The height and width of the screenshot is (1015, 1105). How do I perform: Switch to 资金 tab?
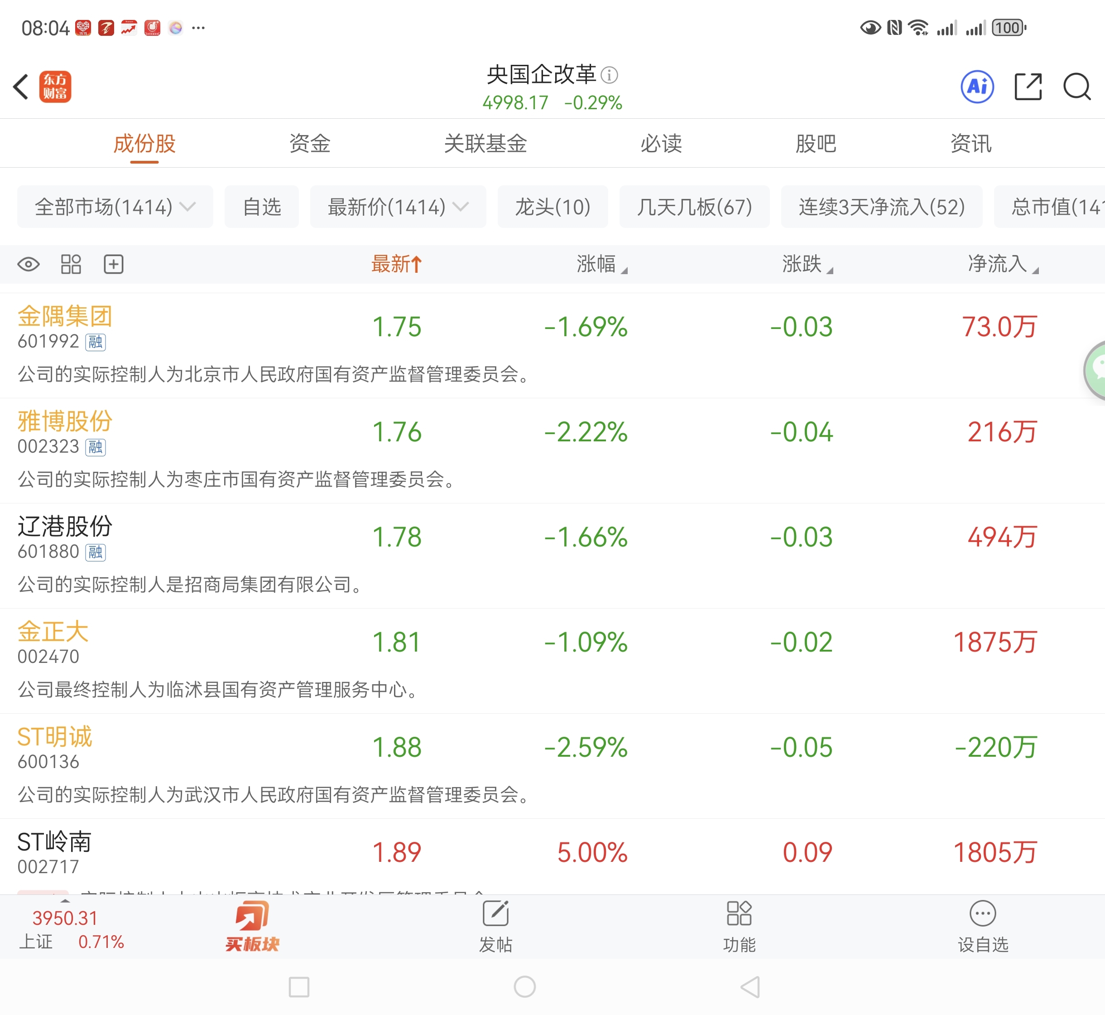pos(310,144)
